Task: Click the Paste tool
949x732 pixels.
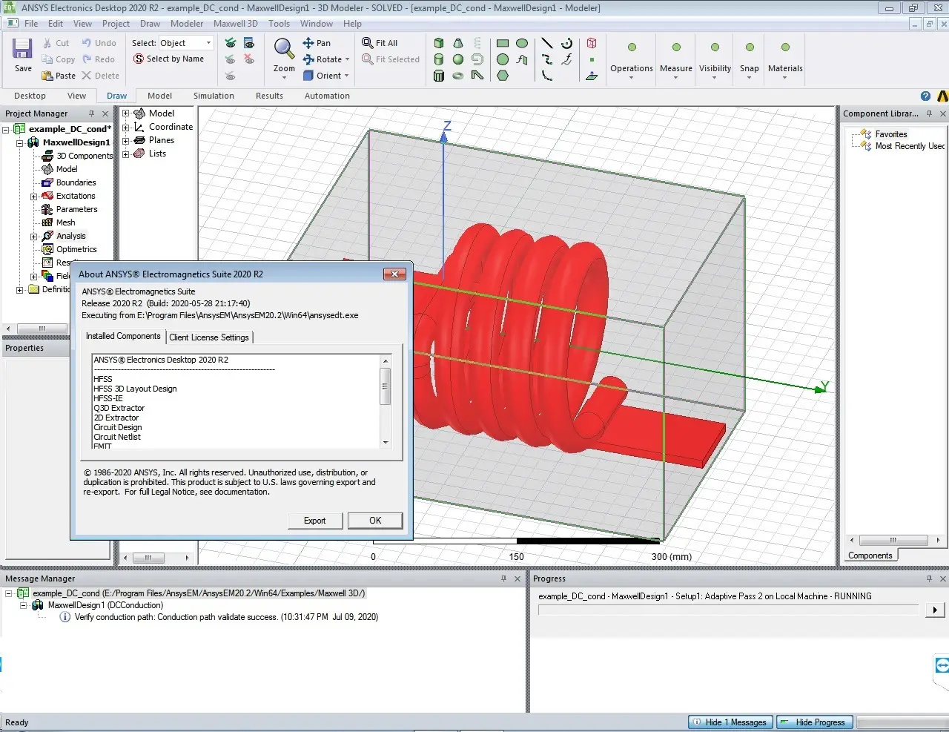Action: [59, 76]
